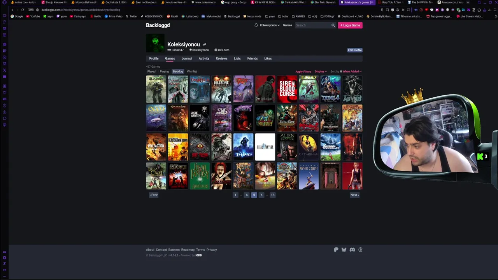Open the Prime Video bookmark
The width and height of the screenshot is (498, 280).
coord(113,16)
